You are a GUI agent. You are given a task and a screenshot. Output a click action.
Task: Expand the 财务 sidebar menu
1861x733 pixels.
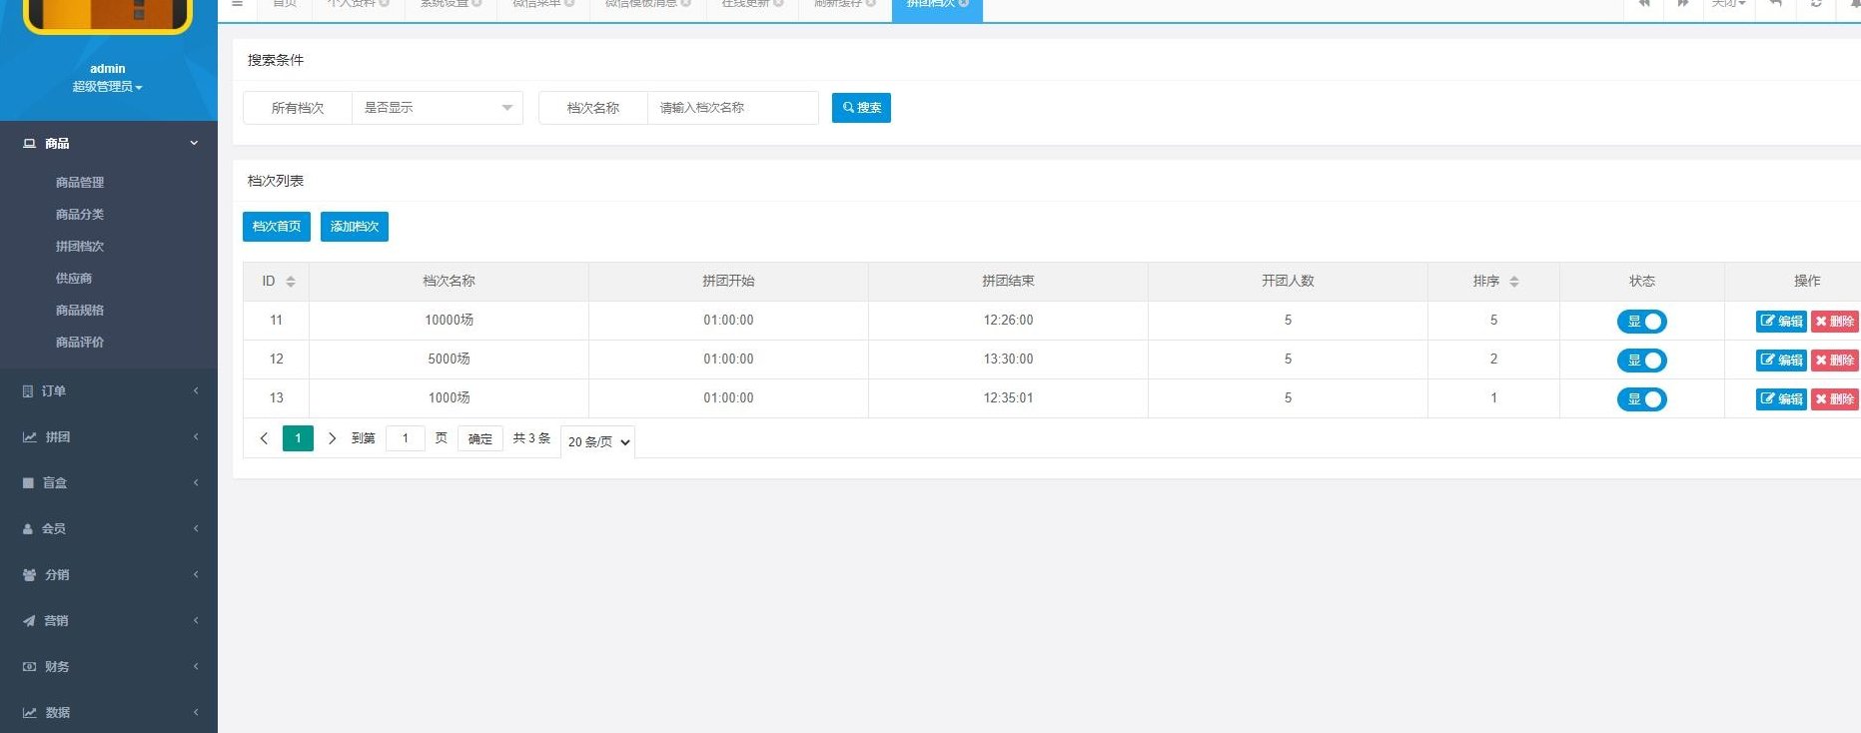coord(109,667)
